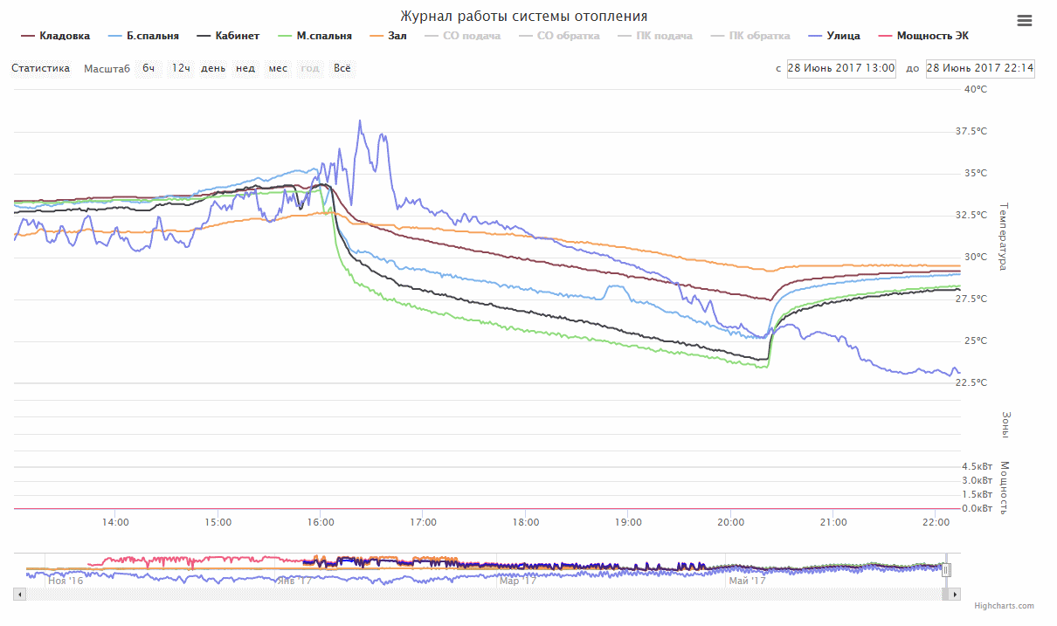Click the navigator scrollbar right arrow
Viewport: 1057px width, 626px height.
954,594
